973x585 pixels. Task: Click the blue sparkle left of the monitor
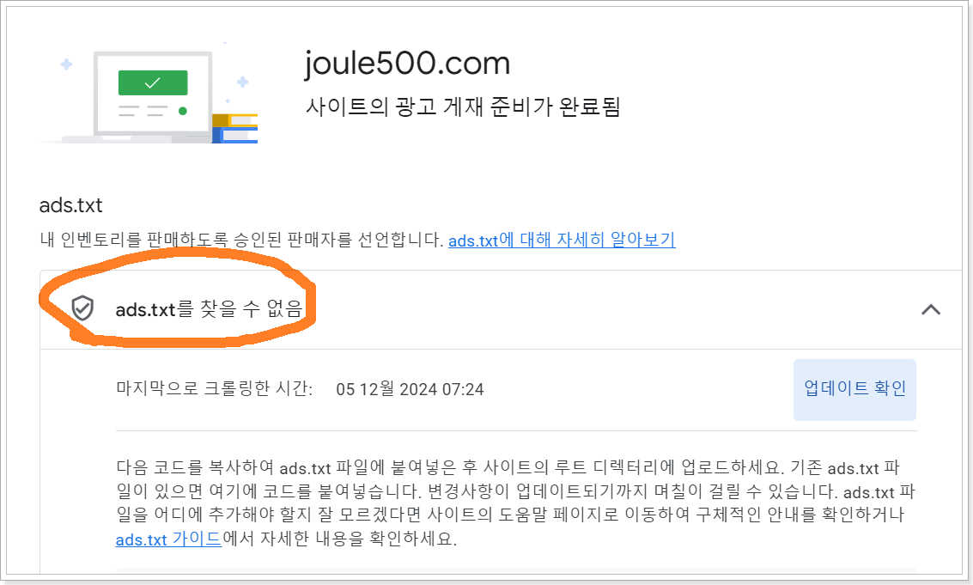coord(66,64)
